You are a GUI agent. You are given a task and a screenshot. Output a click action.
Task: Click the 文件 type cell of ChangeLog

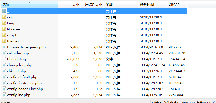pos(109,59)
